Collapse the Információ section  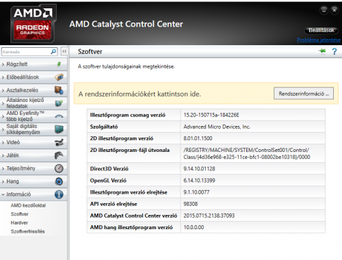point(3,194)
